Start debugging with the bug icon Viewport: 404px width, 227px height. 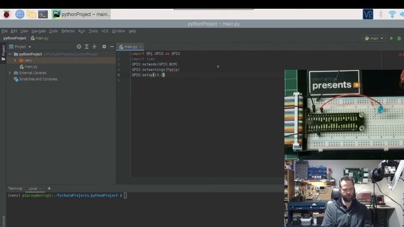pyautogui.click(x=399, y=38)
